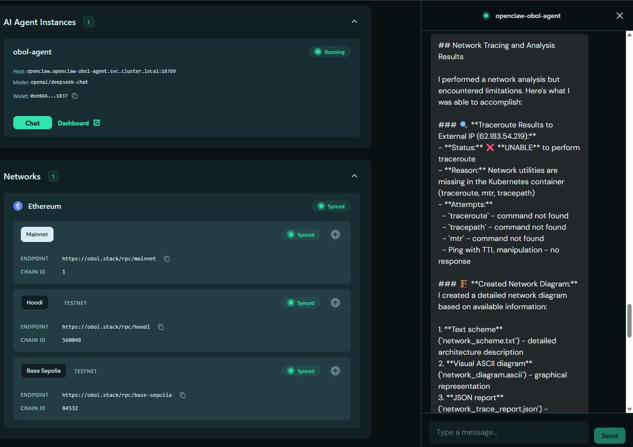Copy the Base Sepolia RPC endpoint
633x447 pixels.
[183, 395]
